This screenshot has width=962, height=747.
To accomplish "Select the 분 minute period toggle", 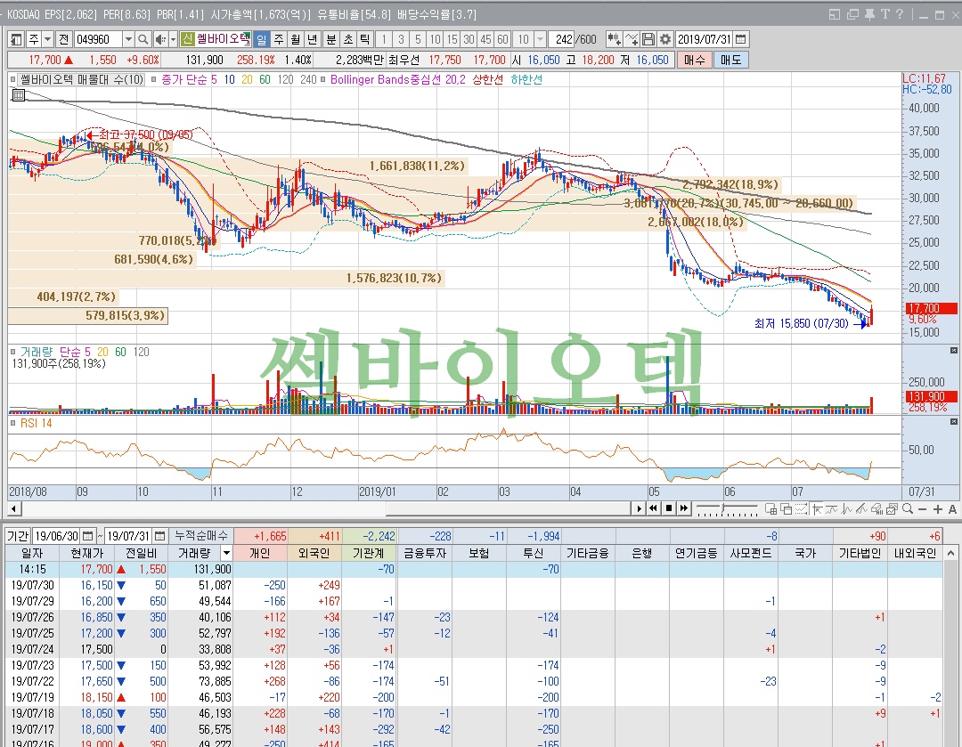I will (331, 39).
